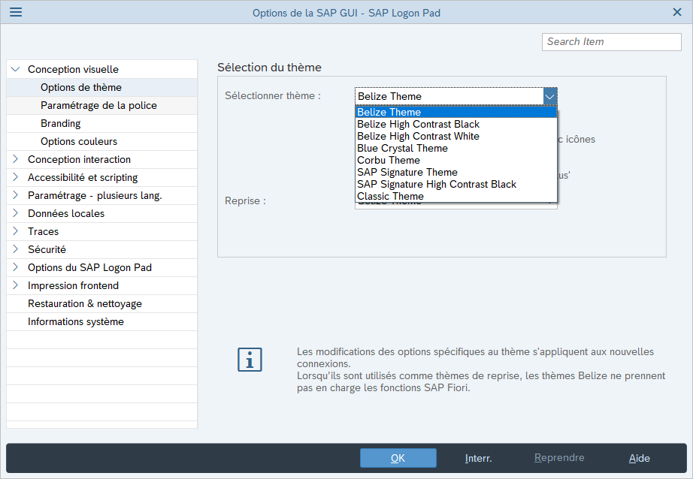Select the Traces label in tree
Viewport: 693px width, 479px height.
click(x=43, y=231)
